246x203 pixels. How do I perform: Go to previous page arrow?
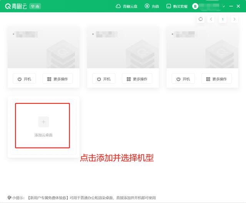211,19
